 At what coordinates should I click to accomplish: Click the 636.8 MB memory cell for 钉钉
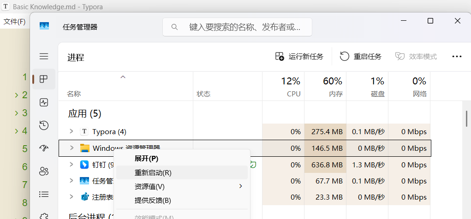[x=325, y=165]
